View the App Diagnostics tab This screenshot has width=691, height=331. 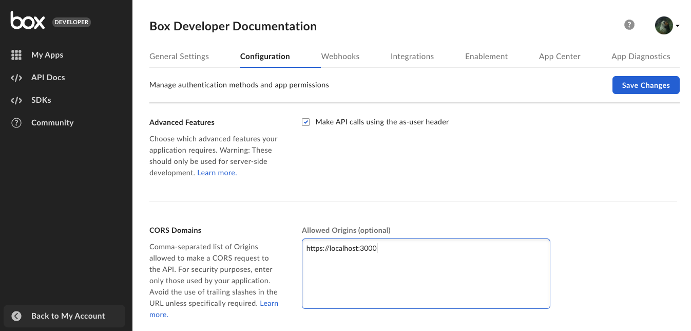pyautogui.click(x=641, y=57)
